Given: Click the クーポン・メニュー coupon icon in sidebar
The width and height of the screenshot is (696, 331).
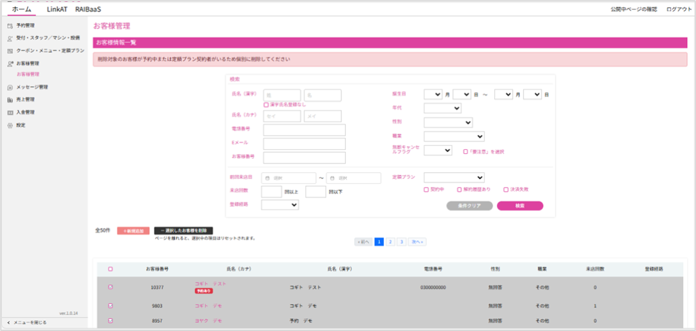Looking at the screenshot, I should (x=10, y=51).
